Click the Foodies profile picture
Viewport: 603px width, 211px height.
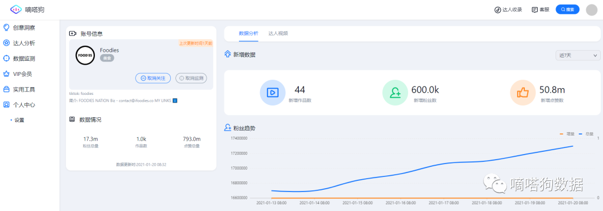(x=85, y=55)
